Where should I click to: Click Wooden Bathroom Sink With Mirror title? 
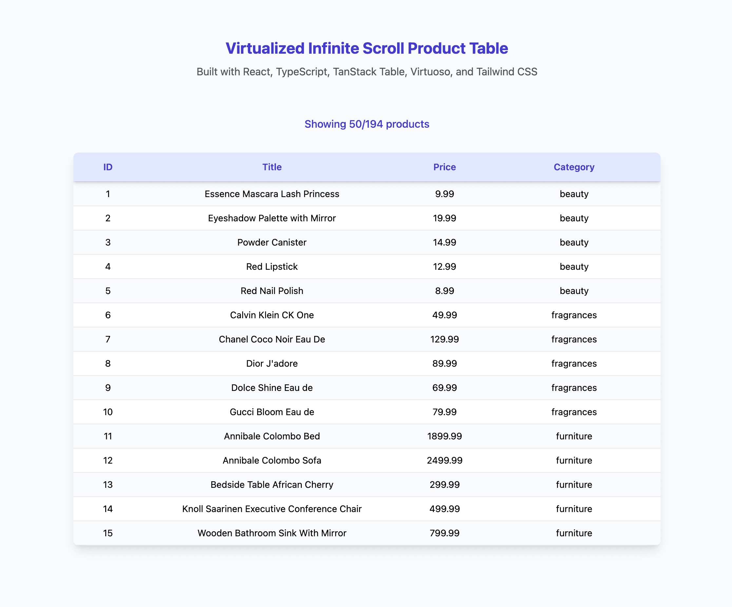tap(272, 533)
